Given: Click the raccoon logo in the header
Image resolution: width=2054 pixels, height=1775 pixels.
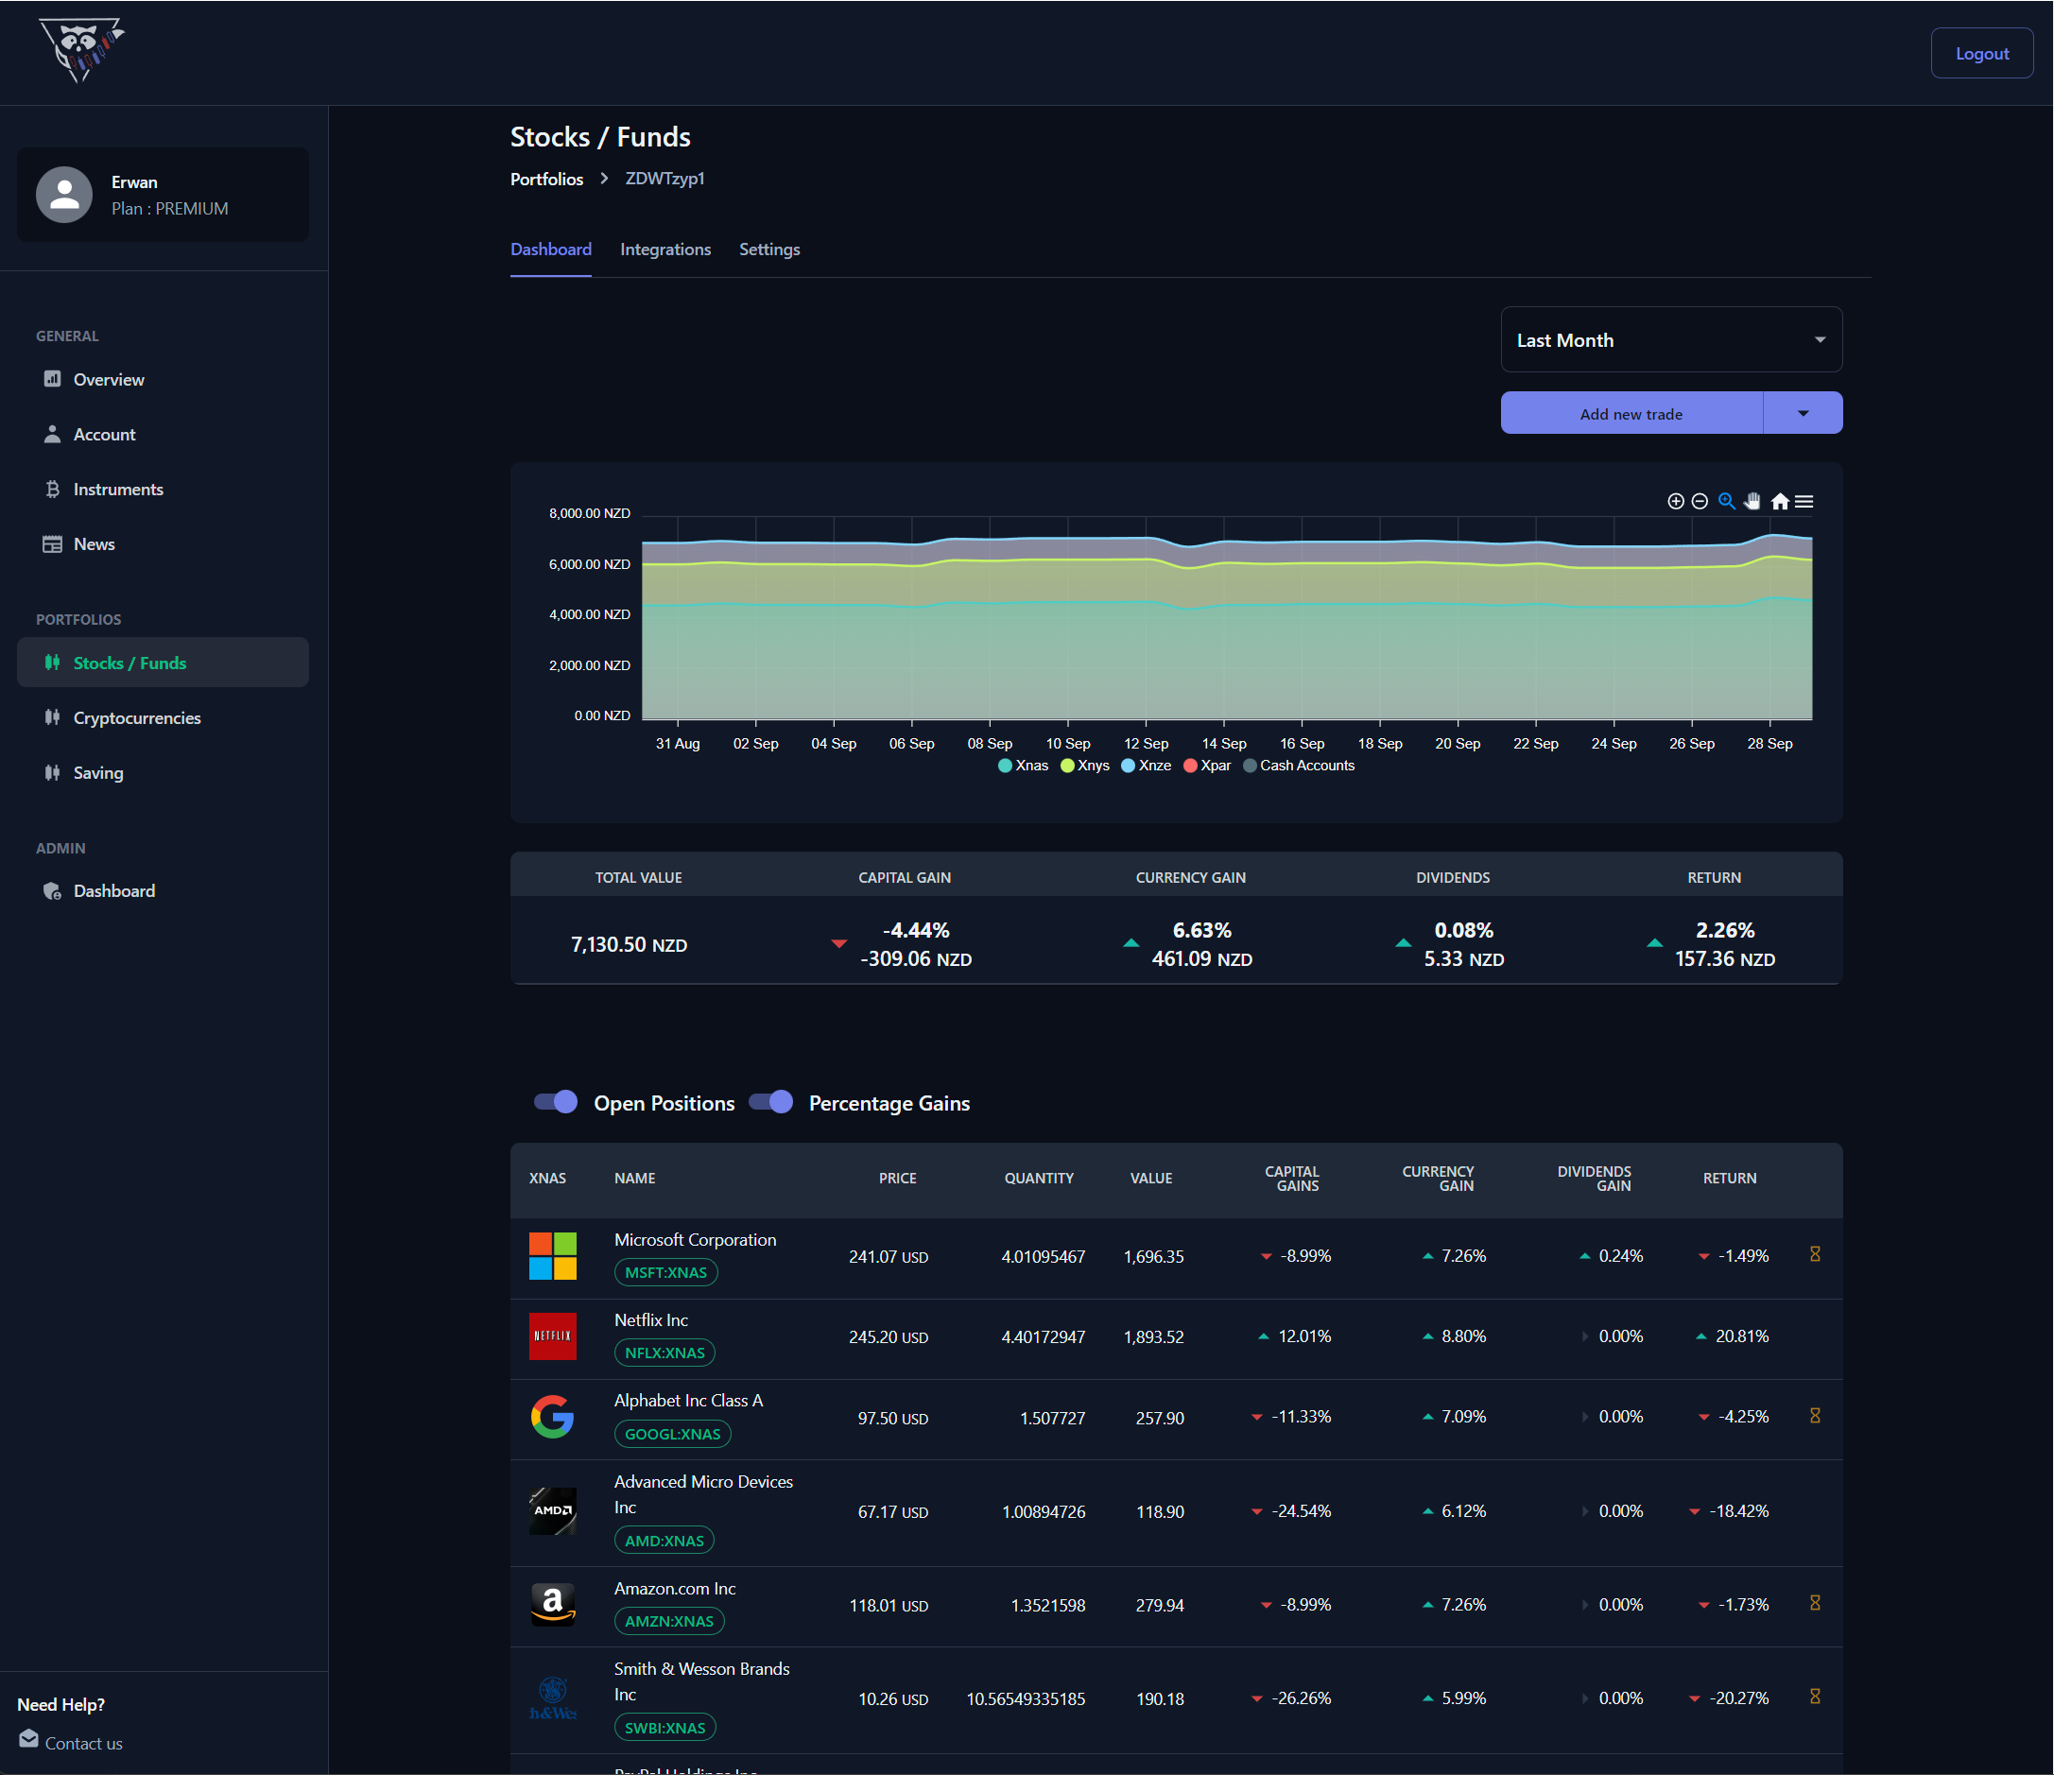Looking at the screenshot, I should point(81,50).
